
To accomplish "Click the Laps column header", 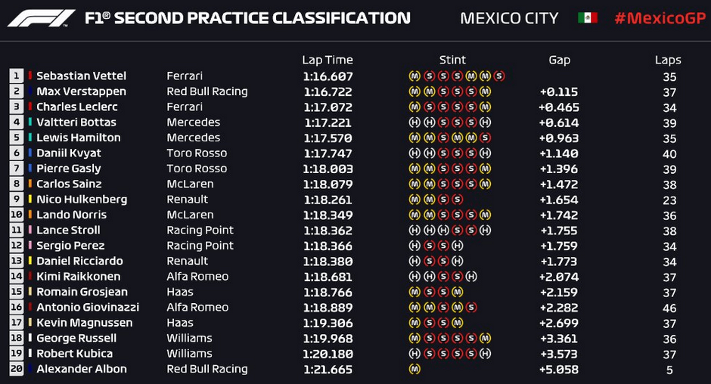I will point(668,60).
